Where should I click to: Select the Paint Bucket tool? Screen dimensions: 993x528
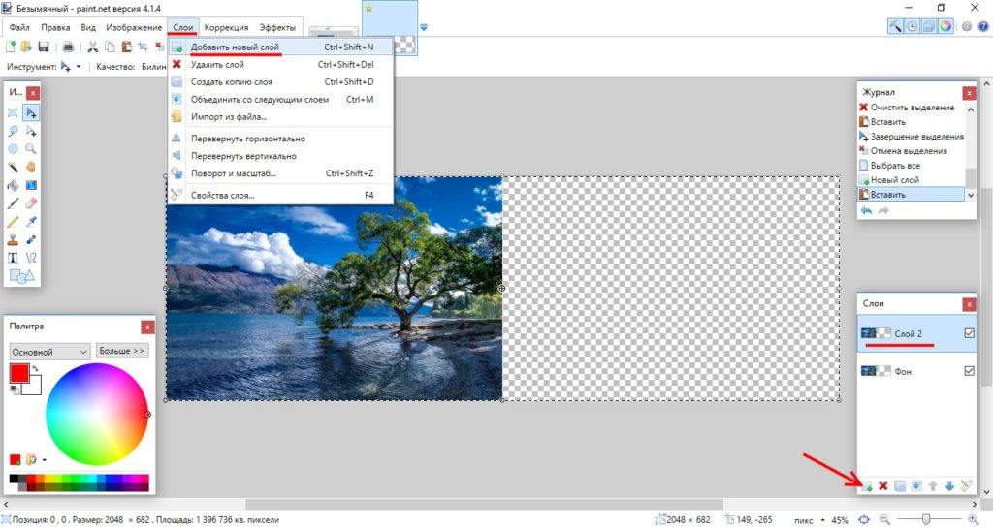(13, 185)
